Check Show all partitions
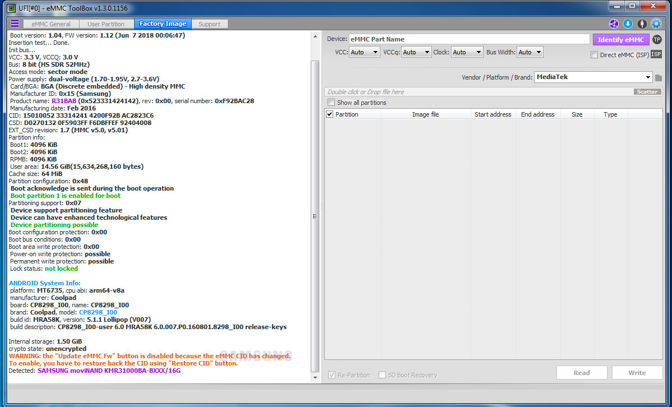The width and height of the screenshot is (672, 407). coord(331,103)
